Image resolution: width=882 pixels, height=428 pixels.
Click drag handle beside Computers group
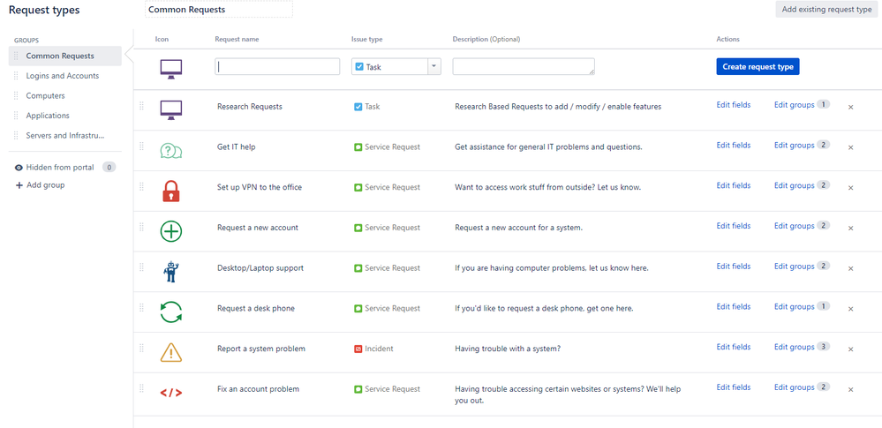pyautogui.click(x=16, y=96)
